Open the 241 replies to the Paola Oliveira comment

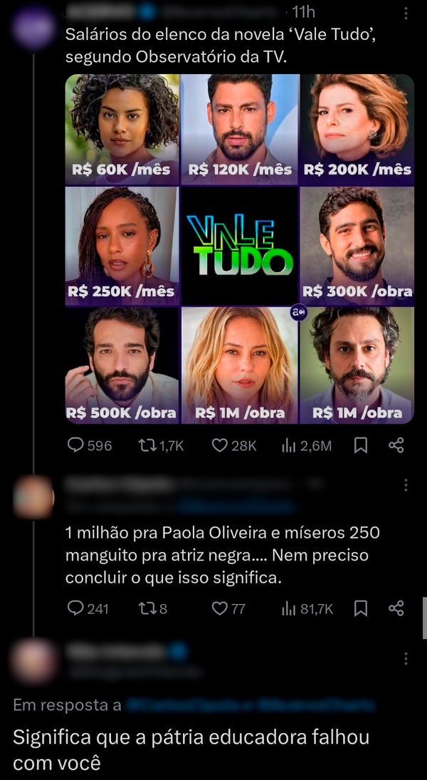88,608
